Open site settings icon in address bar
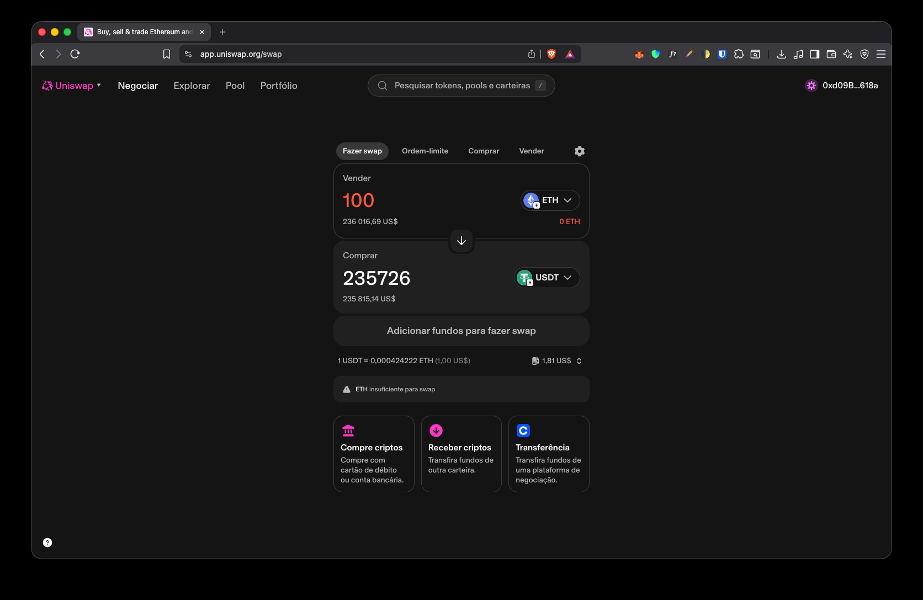Screen dimensions: 923x600 click(x=188, y=54)
